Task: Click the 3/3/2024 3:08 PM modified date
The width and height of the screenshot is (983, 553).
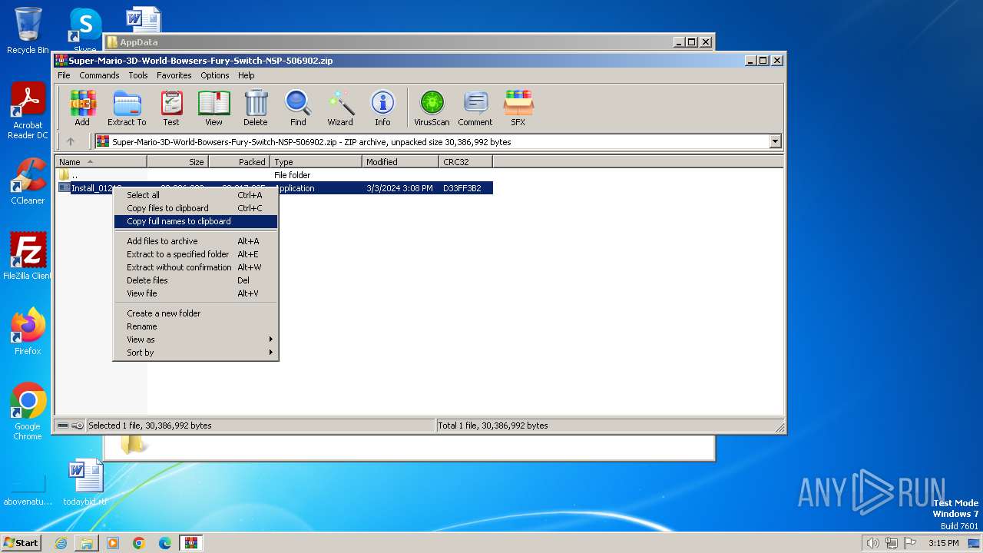Action: click(x=399, y=188)
